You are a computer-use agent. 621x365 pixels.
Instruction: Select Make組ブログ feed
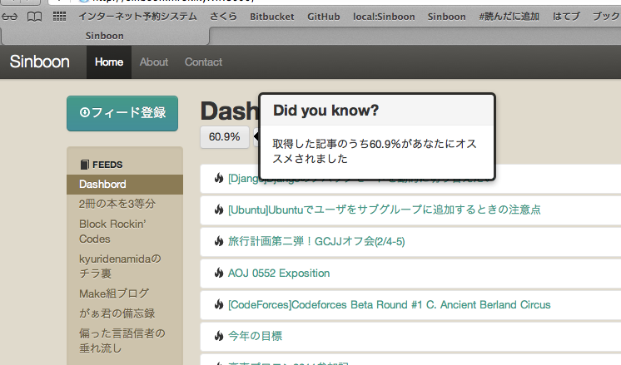[x=114, y=293]
